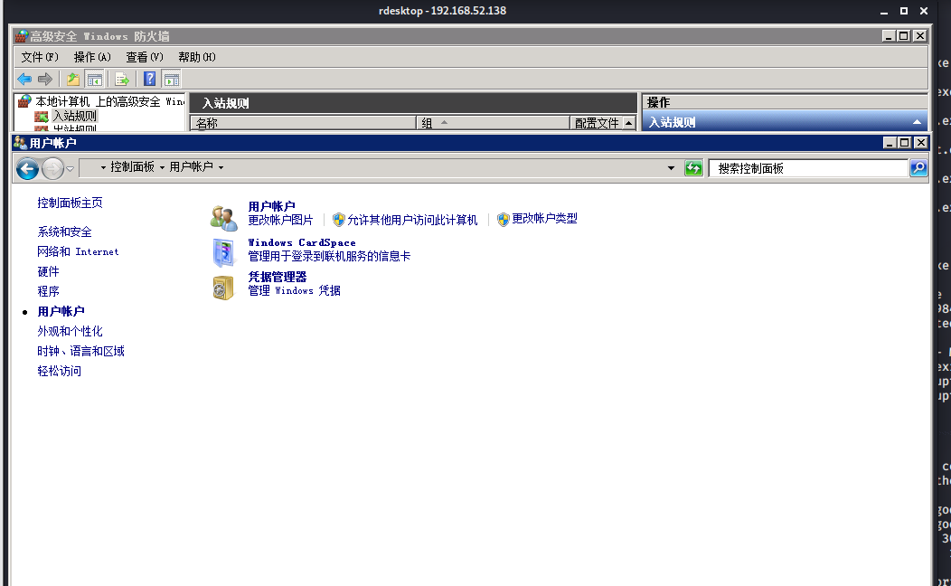Open address bar history dropdown arrow
This screenshot has width=951, height=586.
click(671, 168)
